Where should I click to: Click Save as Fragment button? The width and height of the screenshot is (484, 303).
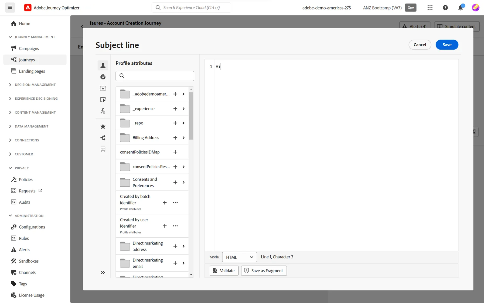coord(264,271)
